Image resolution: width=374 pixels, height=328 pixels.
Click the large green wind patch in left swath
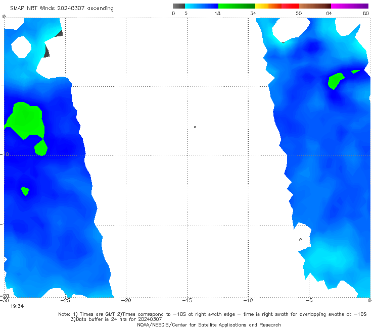pyautogui.click(x=26, y=121)
